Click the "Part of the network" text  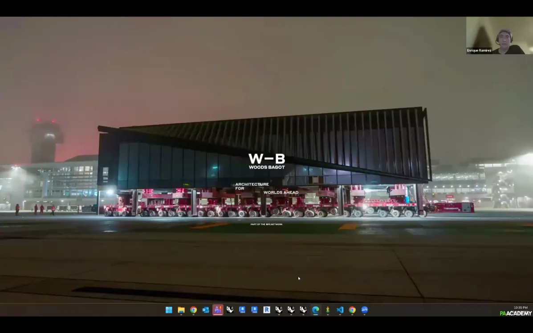click(266, 224)
